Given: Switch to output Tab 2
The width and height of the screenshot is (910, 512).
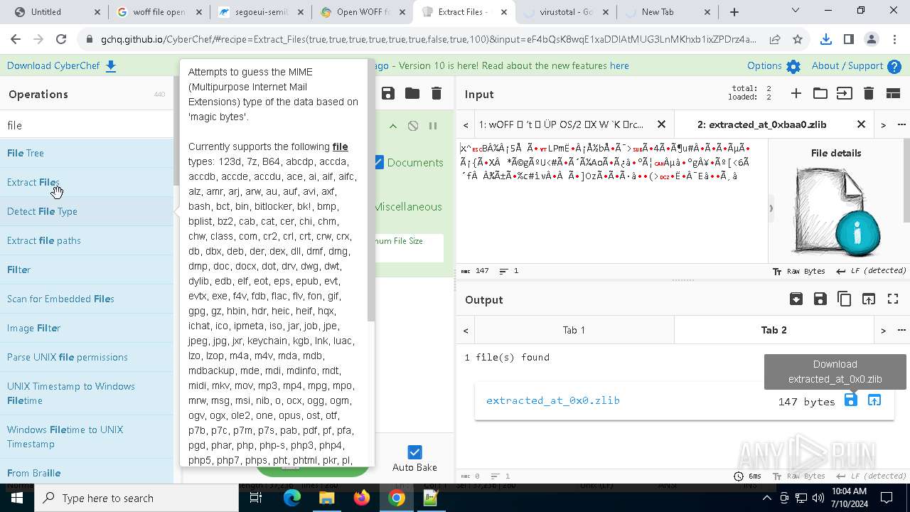Looking at the screenshot, I should click(773, 330).
